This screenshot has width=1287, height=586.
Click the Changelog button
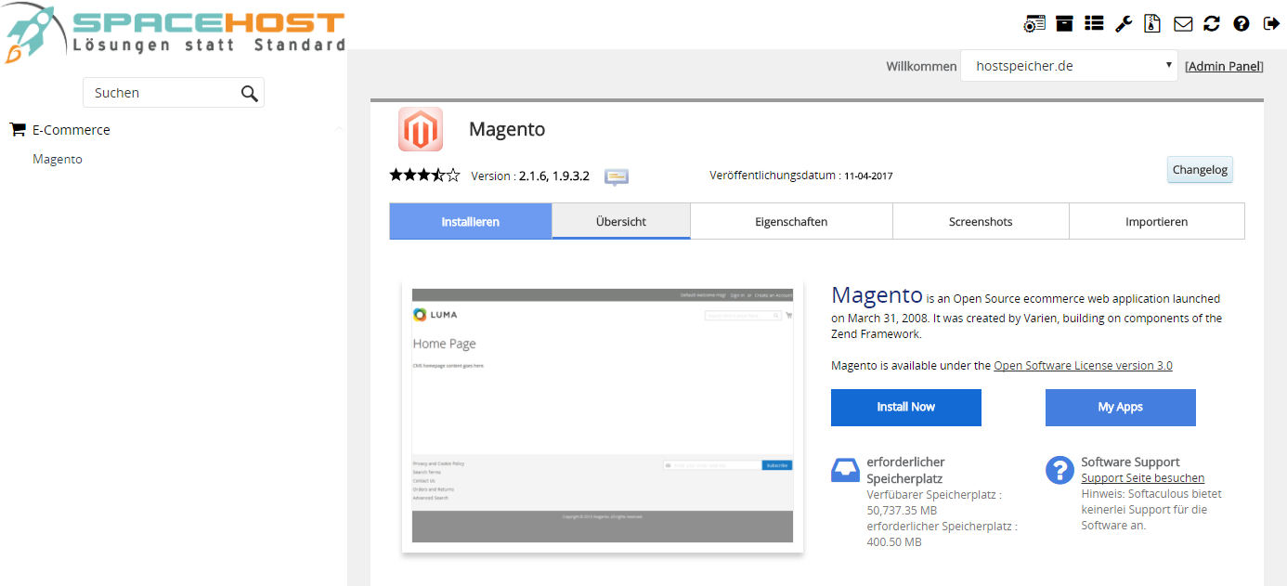[x=1200, y=169]
